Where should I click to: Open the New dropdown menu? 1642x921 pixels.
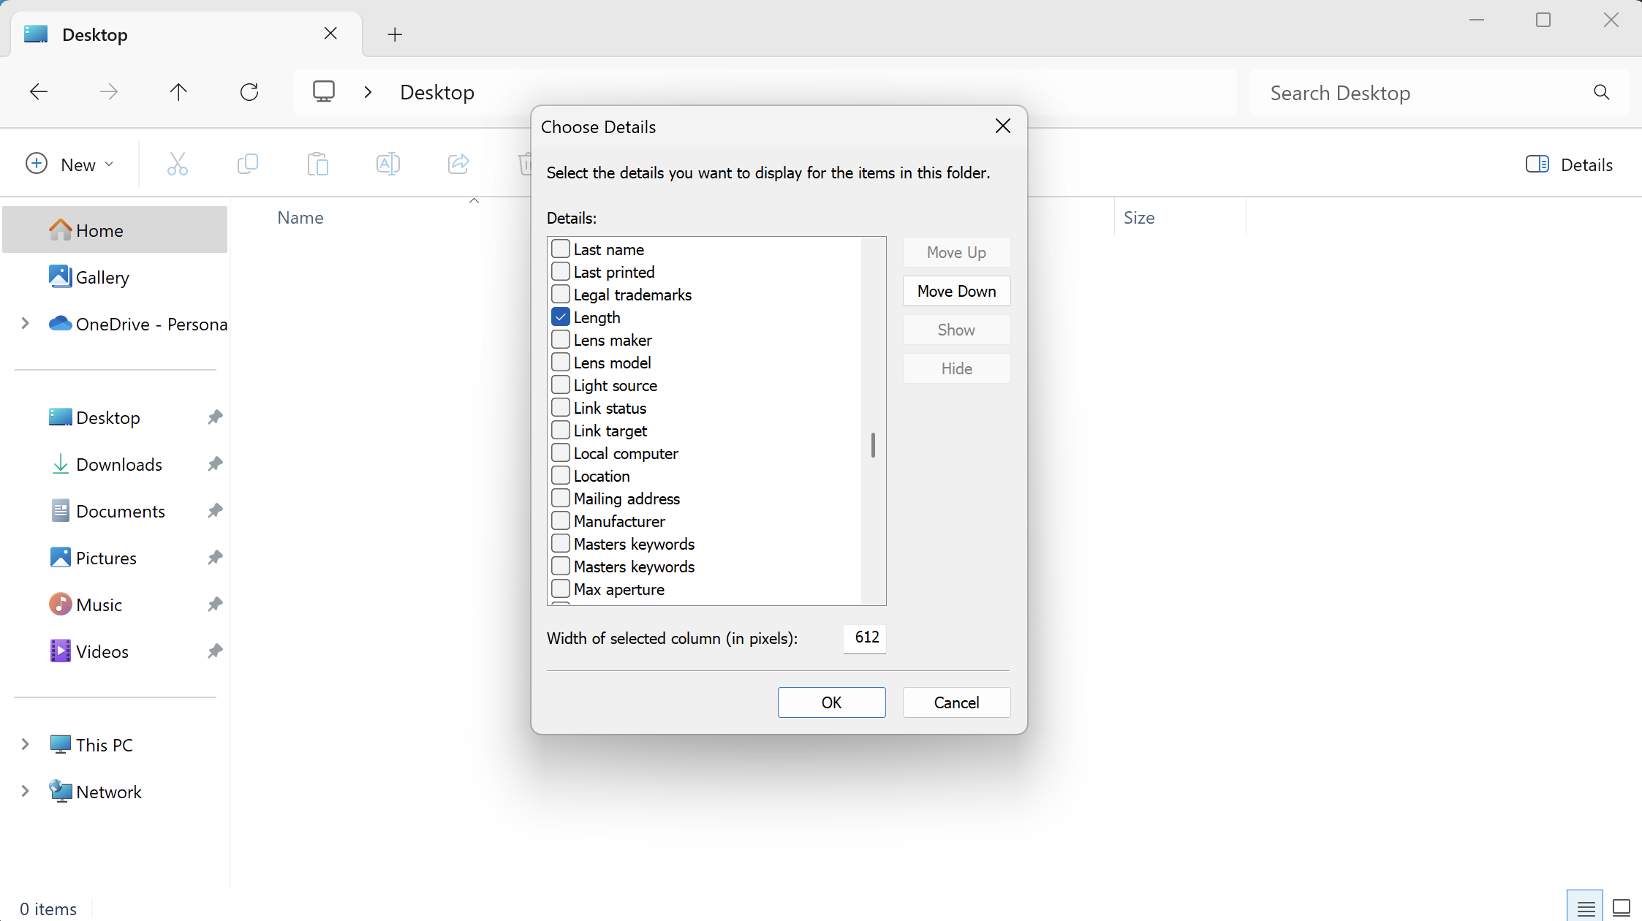point(69,164)
